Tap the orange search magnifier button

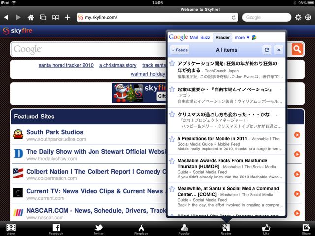click(297, 49)
